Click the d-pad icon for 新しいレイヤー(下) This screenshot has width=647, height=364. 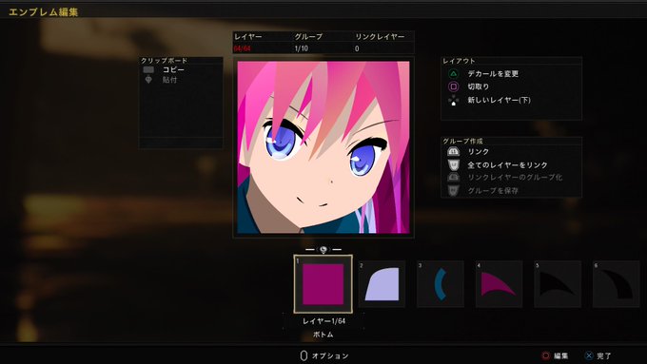click(x=453, y=100)
